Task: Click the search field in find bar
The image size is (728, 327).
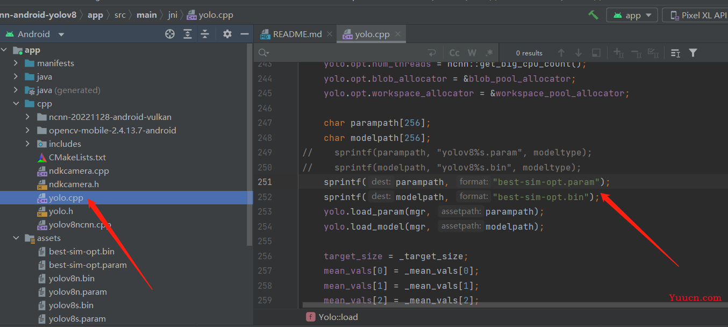Action: [349, 53]
